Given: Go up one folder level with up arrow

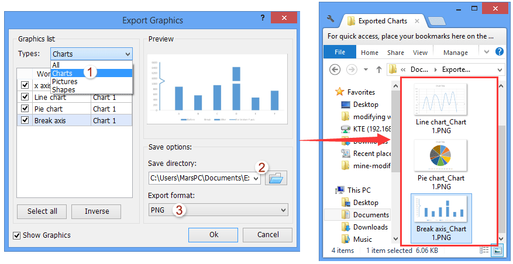Looking at the screenshot, I should [379, 70].
